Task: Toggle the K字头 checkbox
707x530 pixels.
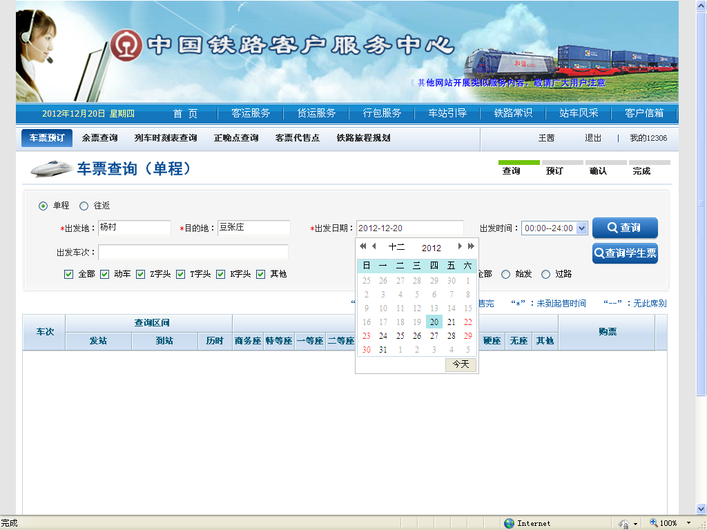Action: coord(220,275)
